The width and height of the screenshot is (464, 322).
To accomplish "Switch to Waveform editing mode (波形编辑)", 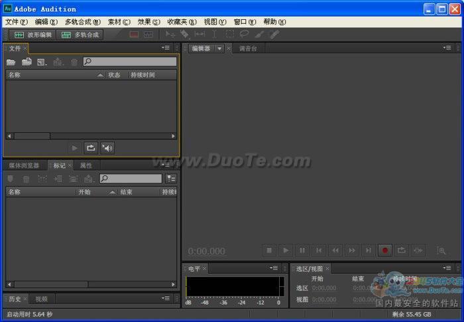I will [x=32, y=35].
